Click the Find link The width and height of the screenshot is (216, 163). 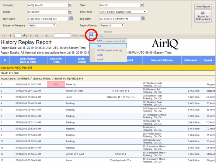(74, 35)
